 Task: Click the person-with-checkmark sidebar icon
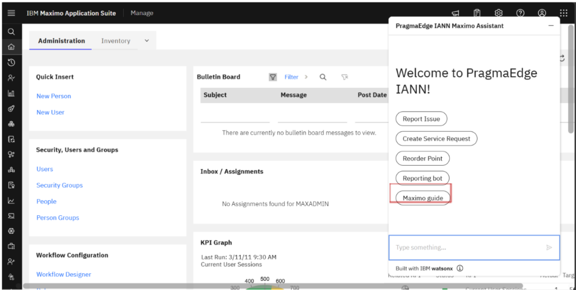tap(11, 78)
